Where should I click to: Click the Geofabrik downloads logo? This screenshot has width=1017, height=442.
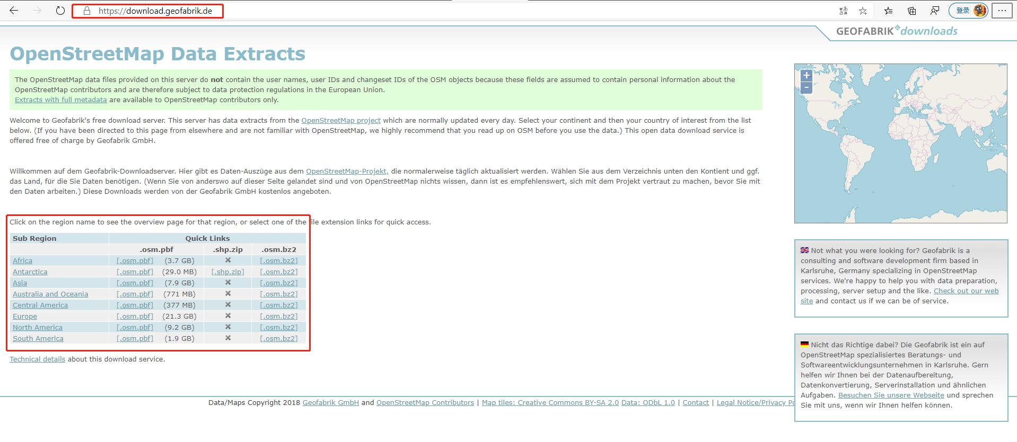[897, 31]
